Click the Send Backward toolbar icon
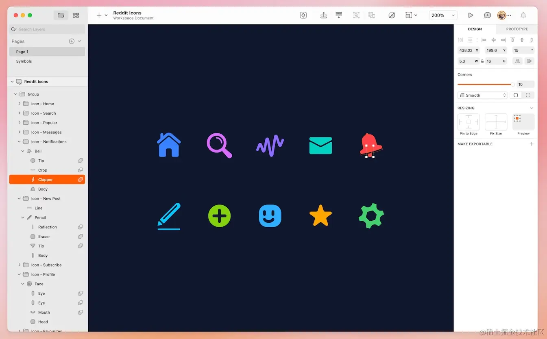This screenshot has height=339, width=547. [339, 15]
